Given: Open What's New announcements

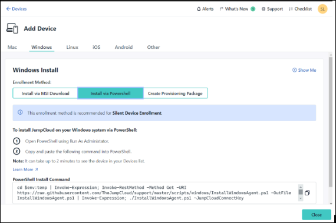Looking at the screenshot, I should tap(234, 9).
